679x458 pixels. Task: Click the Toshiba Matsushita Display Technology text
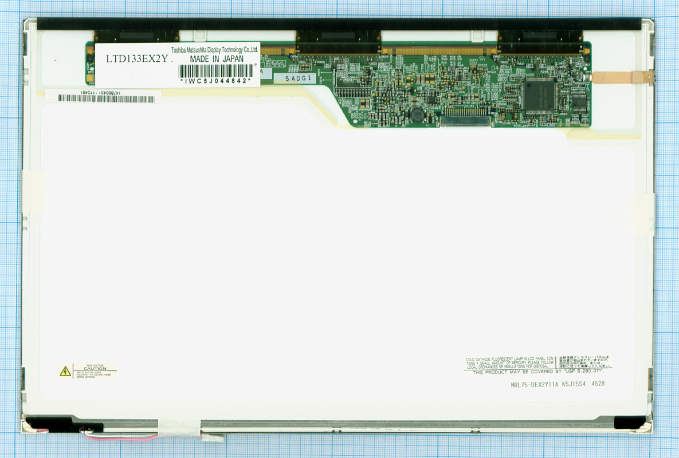point(214,50)
